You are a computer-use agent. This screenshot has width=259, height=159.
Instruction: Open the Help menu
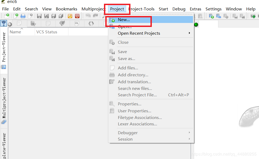[251, 9]
